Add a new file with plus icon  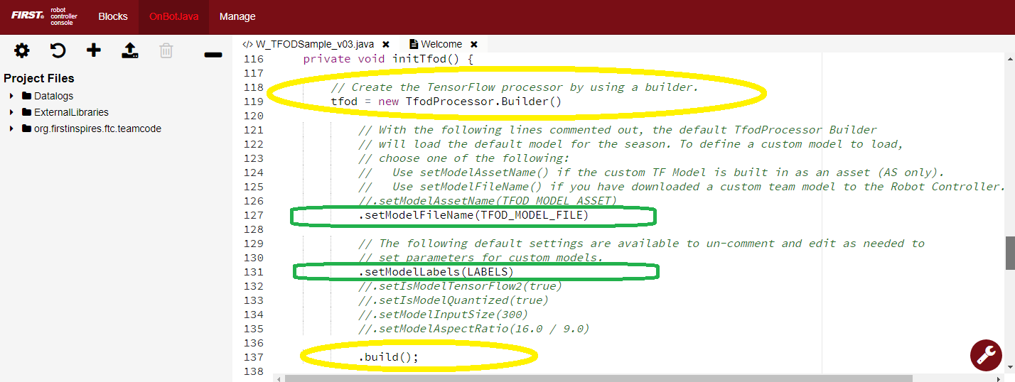coord(94,50)
